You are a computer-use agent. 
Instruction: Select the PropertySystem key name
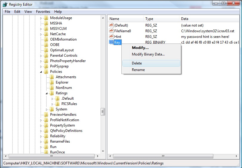(62, 125)
